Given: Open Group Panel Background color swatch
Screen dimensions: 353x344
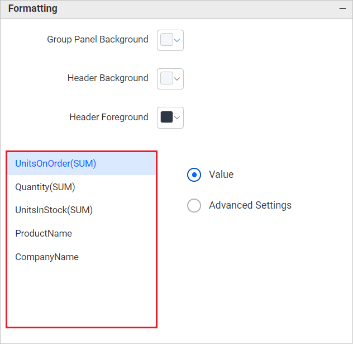Looking at the screenshot, I should coord(166,40).
